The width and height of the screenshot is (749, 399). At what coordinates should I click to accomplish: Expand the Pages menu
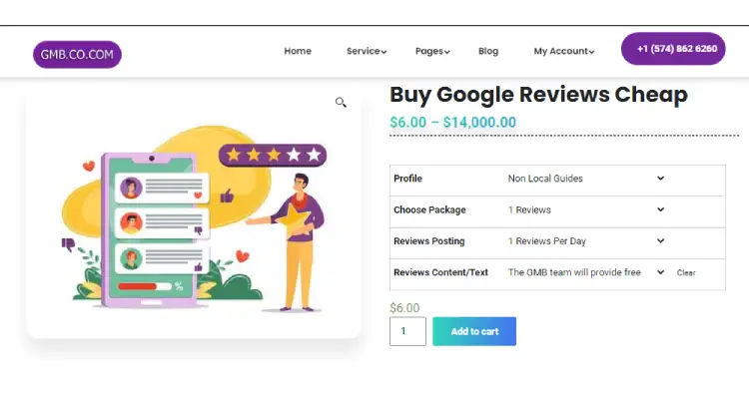(x=432, y=51)
